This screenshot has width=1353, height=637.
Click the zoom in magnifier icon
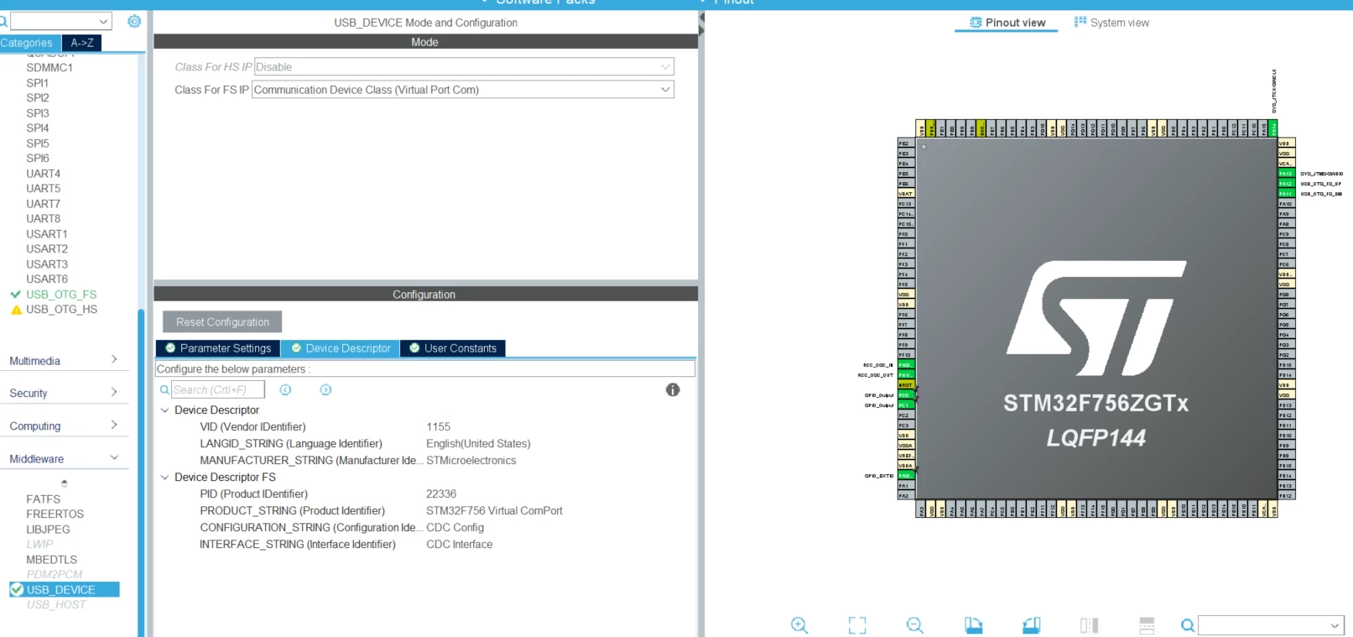coord(799,625)
